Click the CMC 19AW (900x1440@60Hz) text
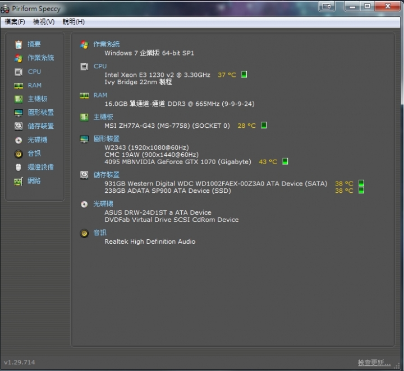 point(151,155)
